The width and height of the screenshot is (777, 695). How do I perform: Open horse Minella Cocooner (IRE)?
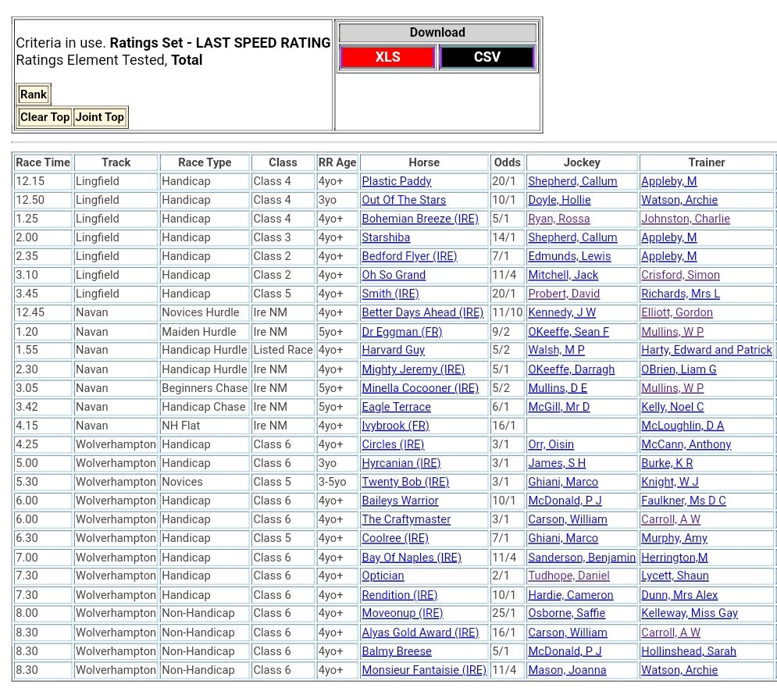(420, 388)
